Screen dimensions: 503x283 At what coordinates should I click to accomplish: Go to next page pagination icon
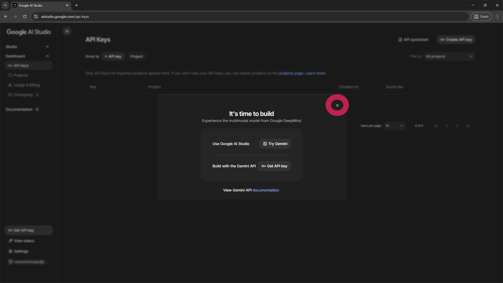pos(457,126)
